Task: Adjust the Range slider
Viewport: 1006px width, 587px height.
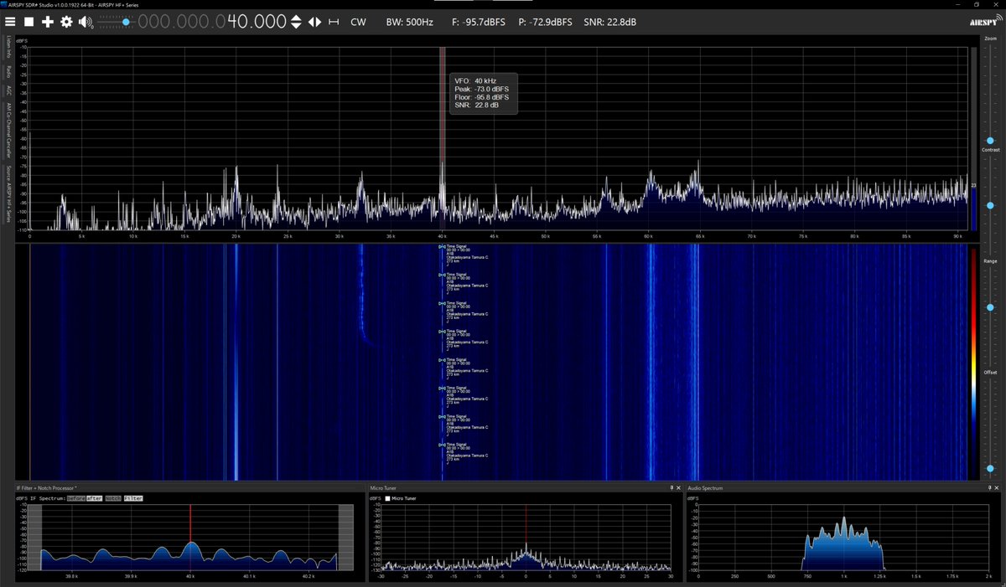Action: 990,318
